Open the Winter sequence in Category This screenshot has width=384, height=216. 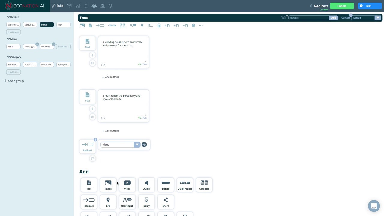tap(47, 64)
